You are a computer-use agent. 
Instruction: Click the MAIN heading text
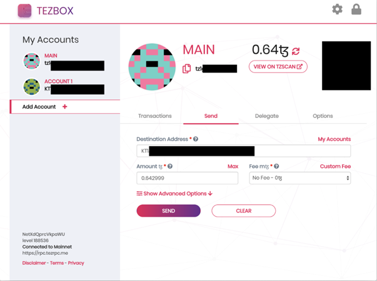click(199, 50)
